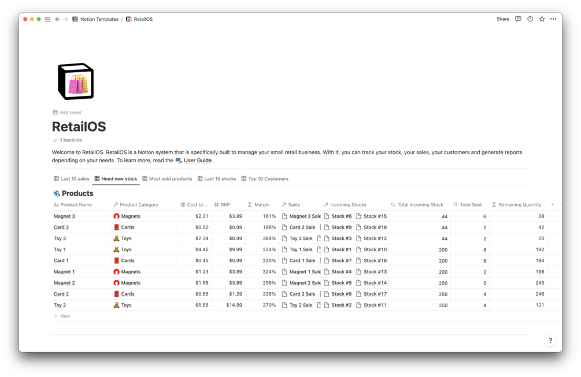
Task: Add a new property with plus icon
Action: pos(553,204)
